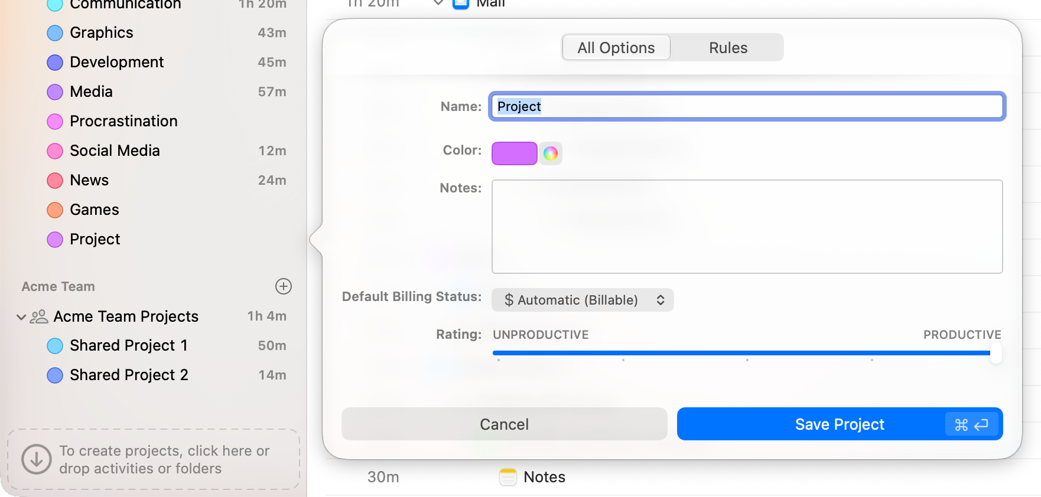Click the 1h 4m Acme Team Projects duration
Image resolution: width=1041 pixels, height=497 pixels.
[x=267, y=316]
